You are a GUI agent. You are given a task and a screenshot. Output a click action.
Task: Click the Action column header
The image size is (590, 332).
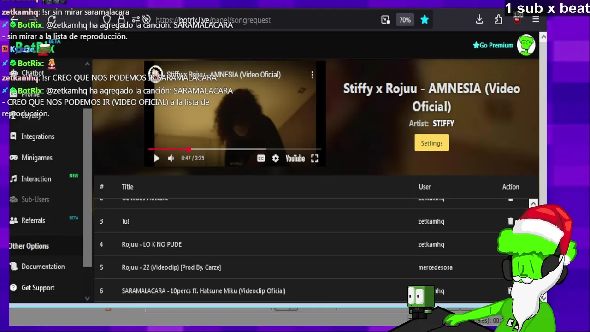pos(511,187)
